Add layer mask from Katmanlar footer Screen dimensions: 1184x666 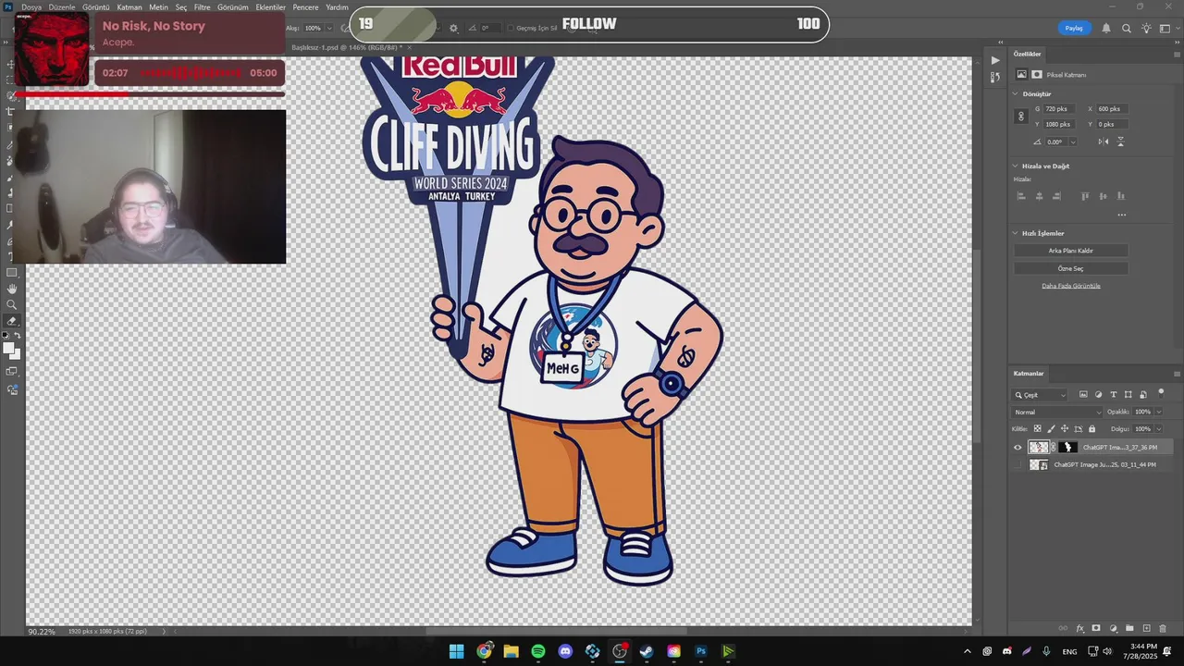tap(1096, 628)
